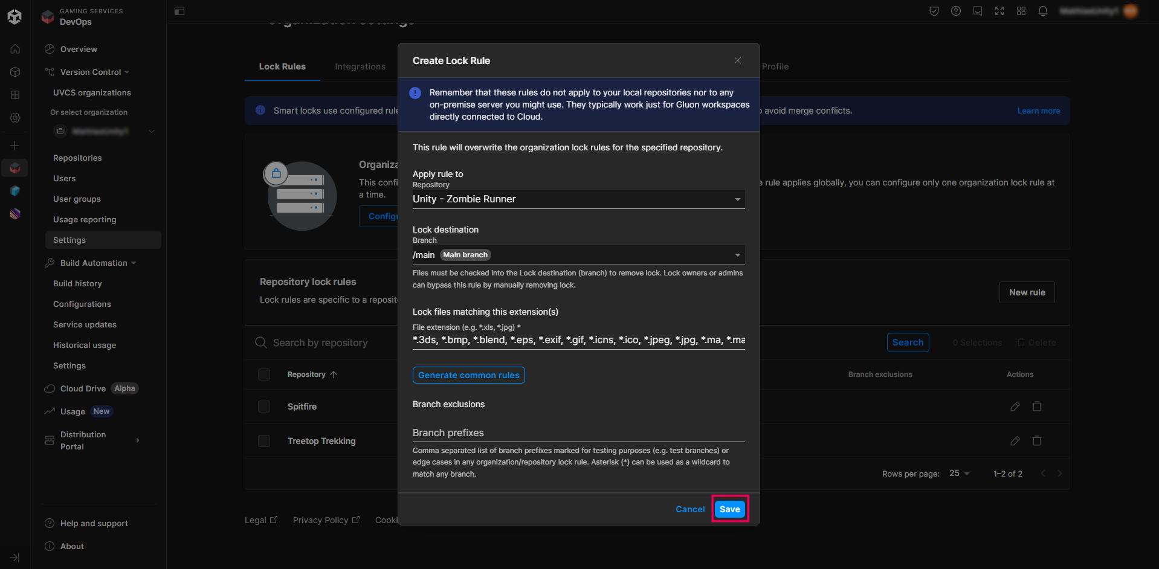This screenshot has width=1159, height=569.
Task: Toggle the sidebar panel icon
Action: click(x=179, y=11)
